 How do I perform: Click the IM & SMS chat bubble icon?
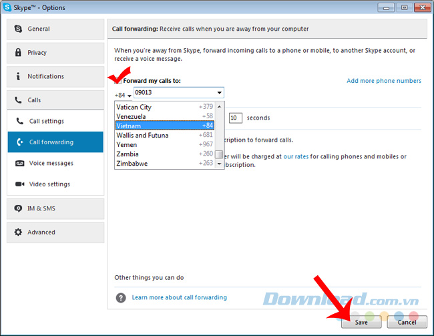point(18,208)
